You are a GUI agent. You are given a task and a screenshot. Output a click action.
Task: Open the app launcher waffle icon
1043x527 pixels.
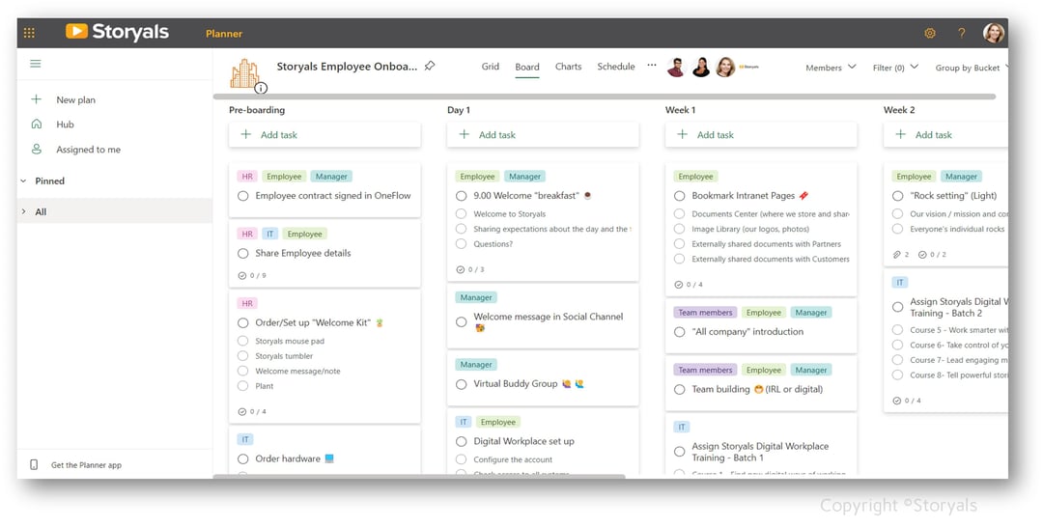click(29, 33)
